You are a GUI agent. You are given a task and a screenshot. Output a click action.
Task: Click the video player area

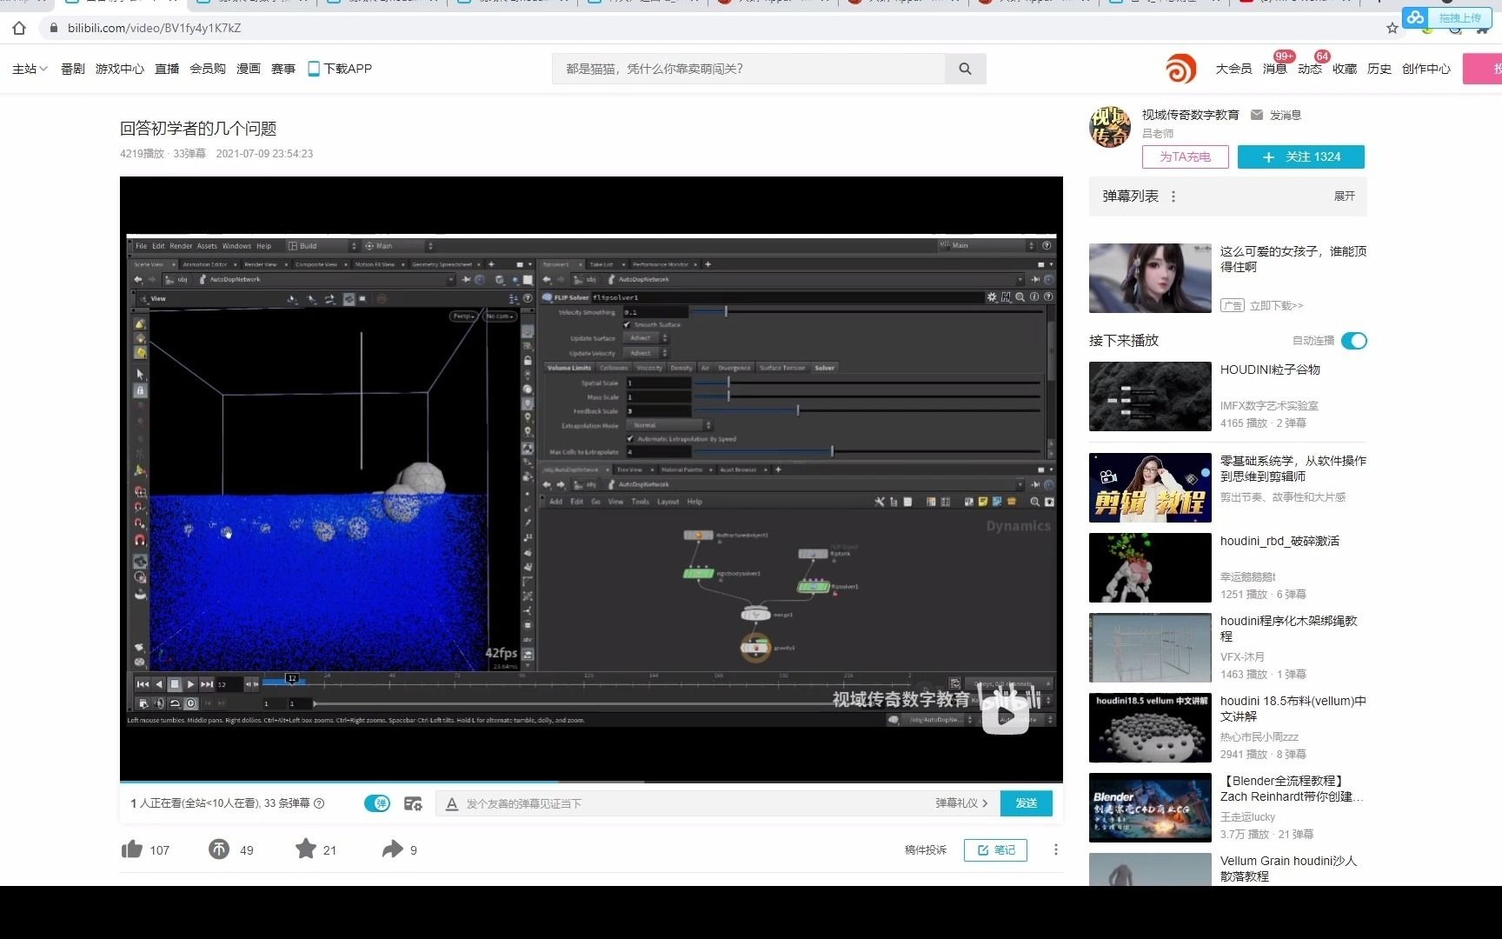point(591,478)
